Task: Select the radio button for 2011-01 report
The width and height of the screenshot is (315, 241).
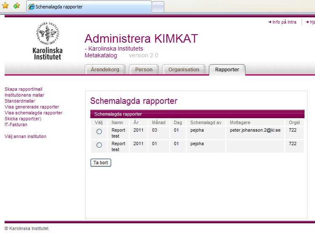Action: [x=99, y=145]
